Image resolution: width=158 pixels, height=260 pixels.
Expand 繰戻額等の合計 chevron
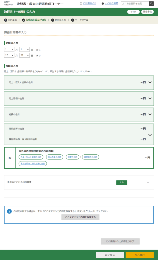pyautogui.click(x=150, y=135)
